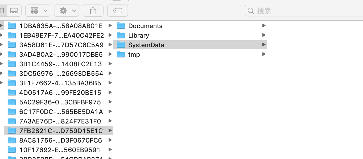Open the item grouping dropdown
The height and width of the screenshot is (159, 363).
point(38,11)
